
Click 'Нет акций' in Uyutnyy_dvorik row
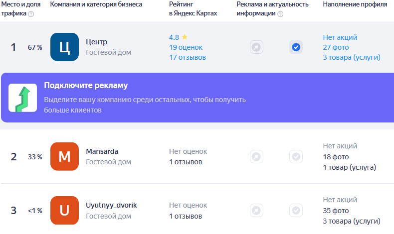click(x=340, y=200)
